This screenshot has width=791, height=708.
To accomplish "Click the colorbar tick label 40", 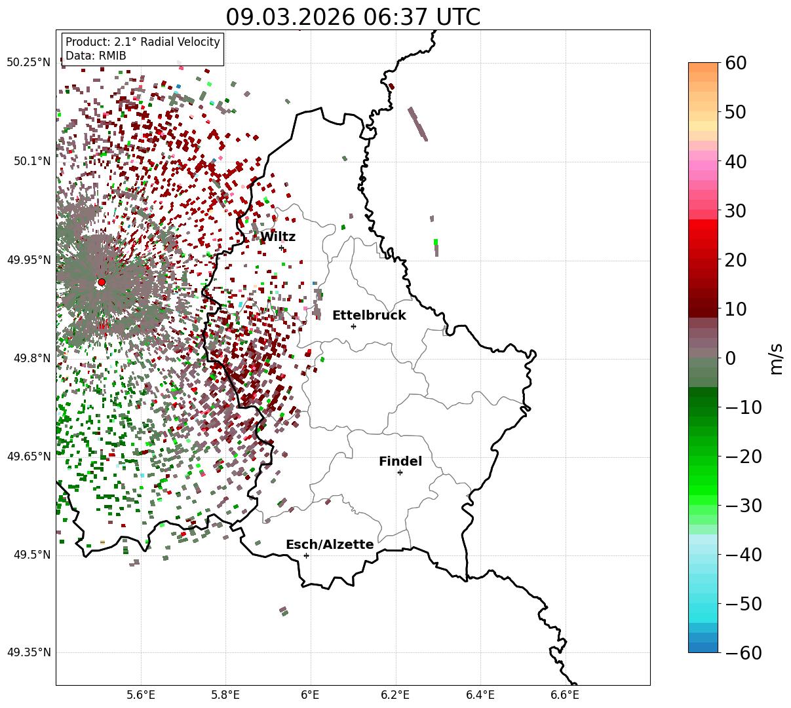I will (x=736, y=161).
